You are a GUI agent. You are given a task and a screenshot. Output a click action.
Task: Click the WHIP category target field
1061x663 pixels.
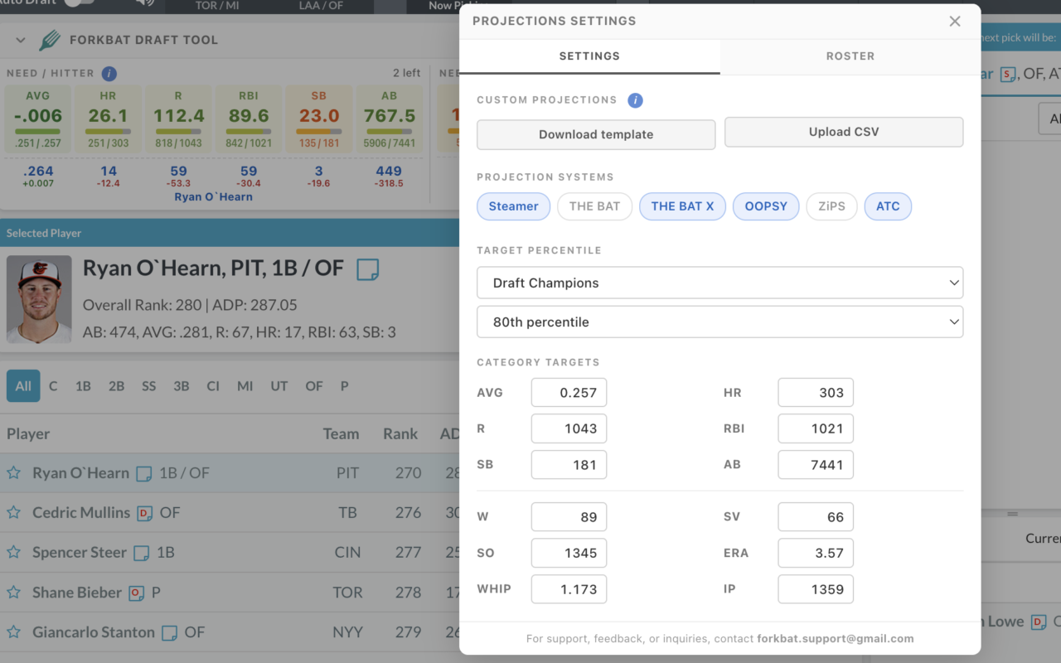[x=569, y=589]
